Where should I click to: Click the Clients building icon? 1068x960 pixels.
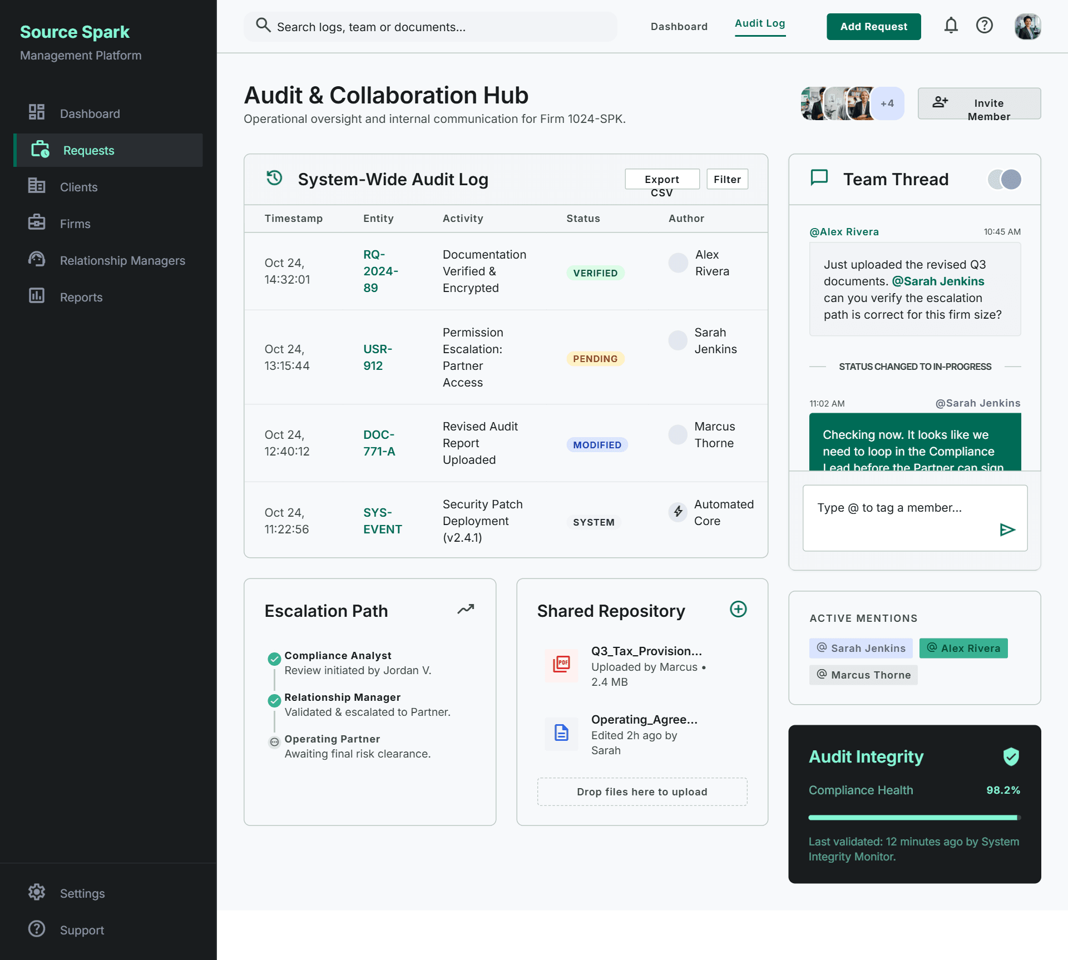[37, 185]
